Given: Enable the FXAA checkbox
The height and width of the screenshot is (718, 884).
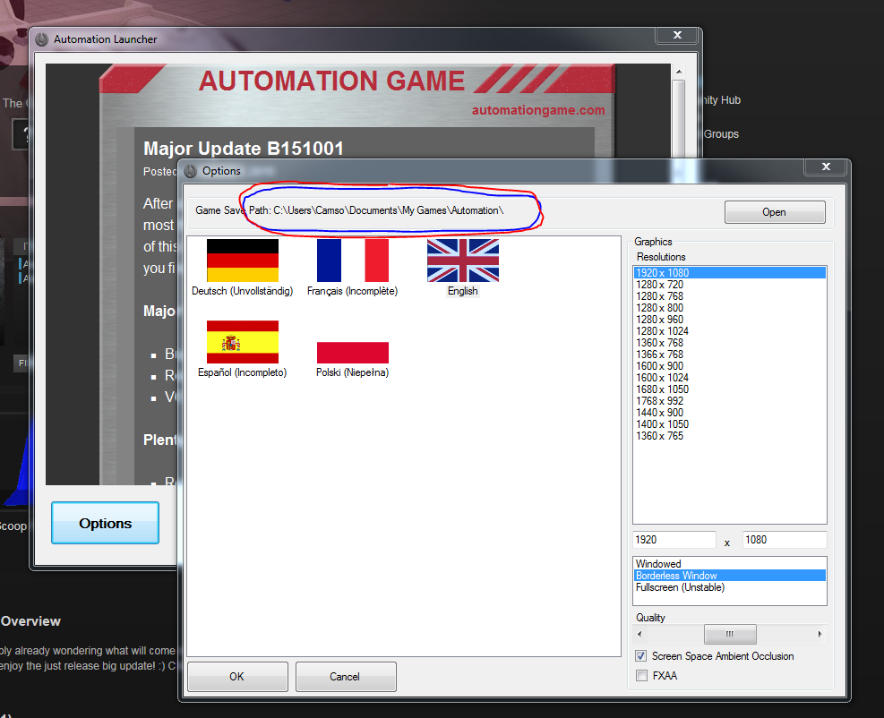Looking at the screenshot, I should (x=641, y=676).
